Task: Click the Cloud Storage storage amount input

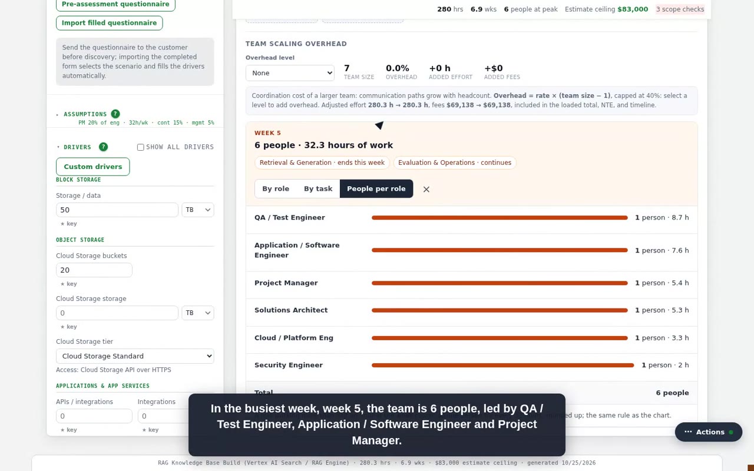Action: tap(117, 313)
